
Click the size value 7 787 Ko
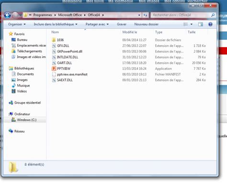click(200, 69)
